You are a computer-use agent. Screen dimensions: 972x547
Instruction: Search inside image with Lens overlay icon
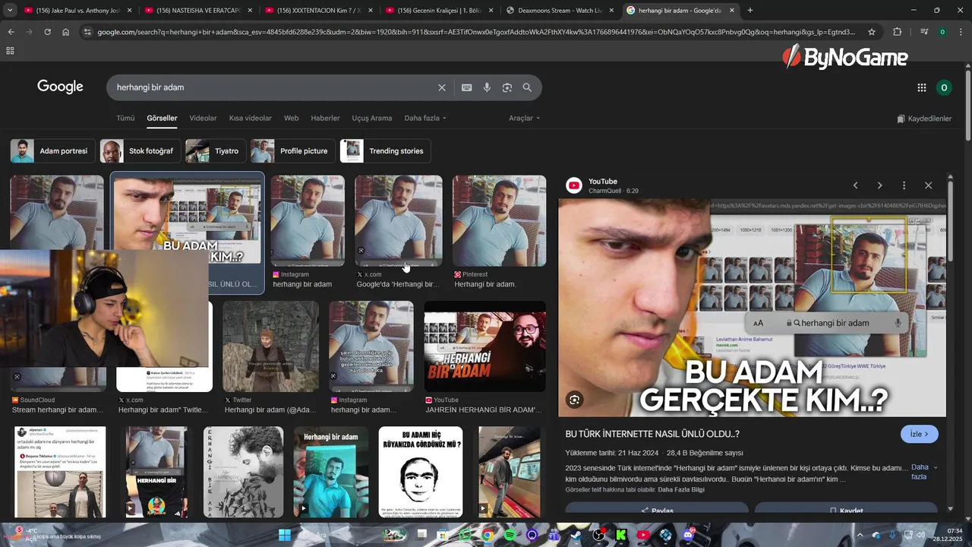575,400
